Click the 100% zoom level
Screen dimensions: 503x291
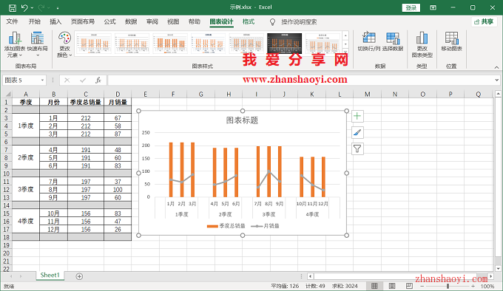click(x=487, y=286)
